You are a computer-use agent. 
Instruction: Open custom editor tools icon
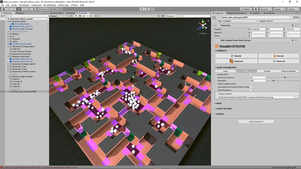(34, 9)
